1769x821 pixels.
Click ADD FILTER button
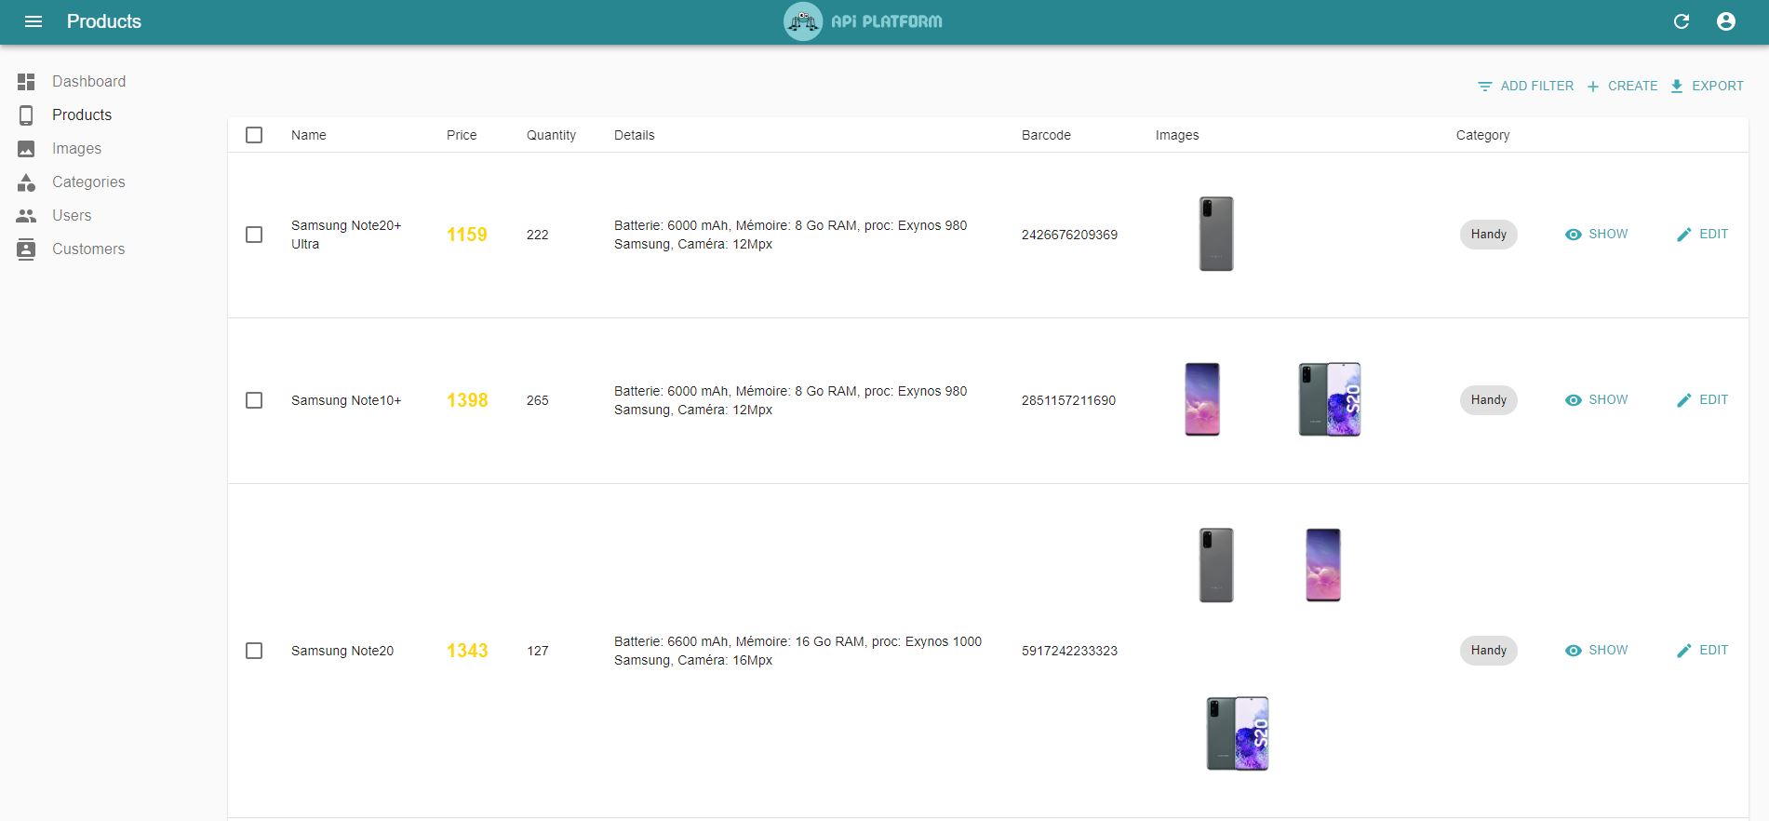(1525, 86)
